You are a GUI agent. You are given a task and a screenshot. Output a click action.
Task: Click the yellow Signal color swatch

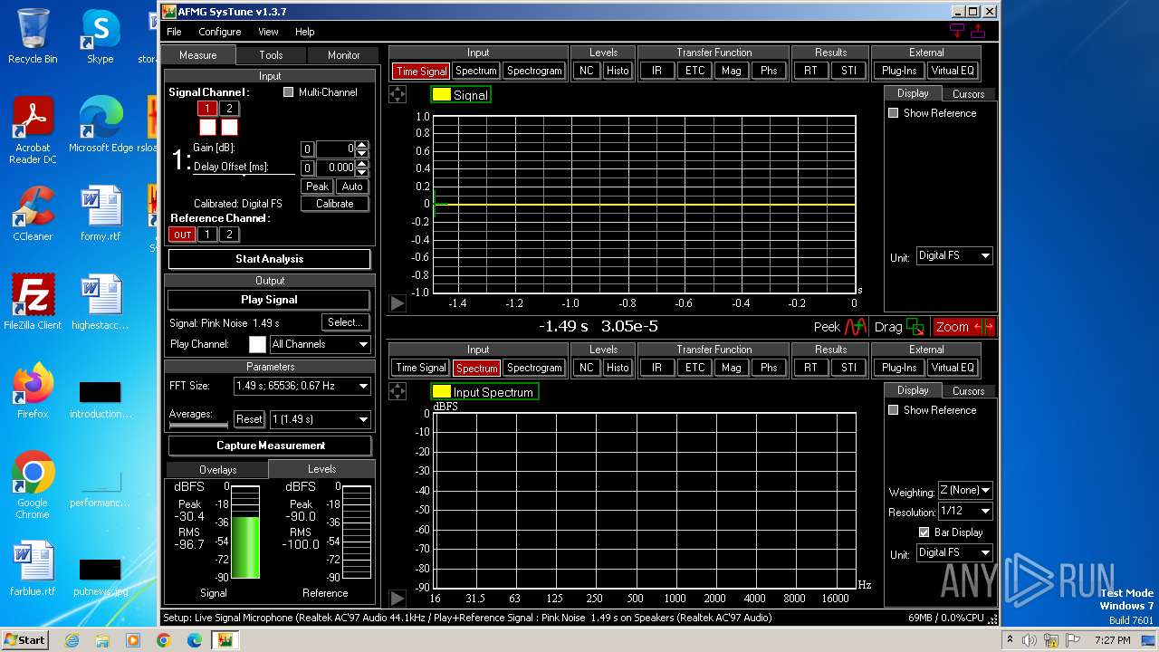(x=441, y=95)
